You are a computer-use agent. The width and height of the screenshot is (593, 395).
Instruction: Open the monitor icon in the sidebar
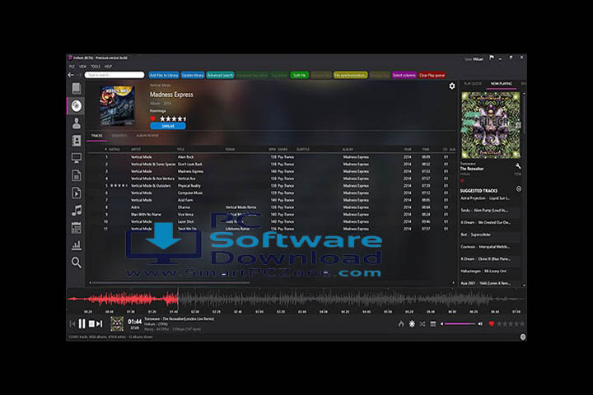pyautogui.click(x=77, y=158)
